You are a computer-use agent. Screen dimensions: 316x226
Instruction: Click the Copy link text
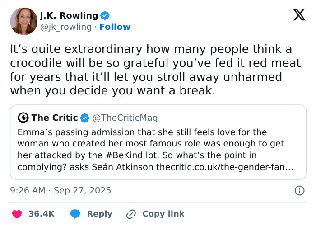pyautogui.click(x=163, y=214)
